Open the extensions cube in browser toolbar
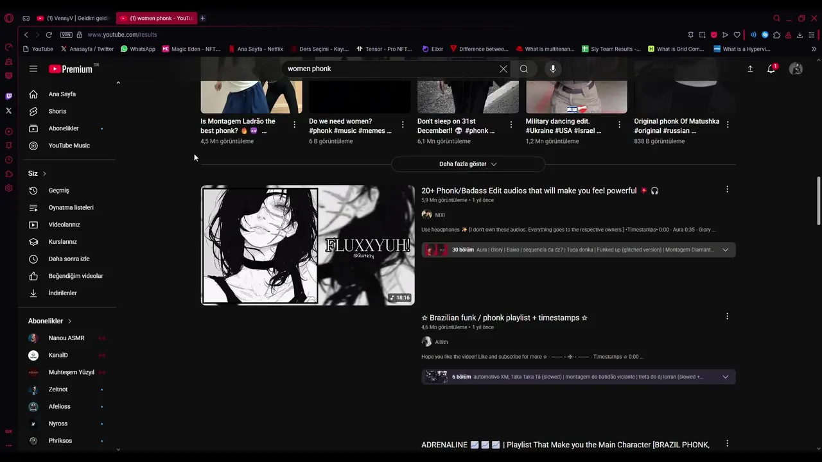 click(776, 35)
